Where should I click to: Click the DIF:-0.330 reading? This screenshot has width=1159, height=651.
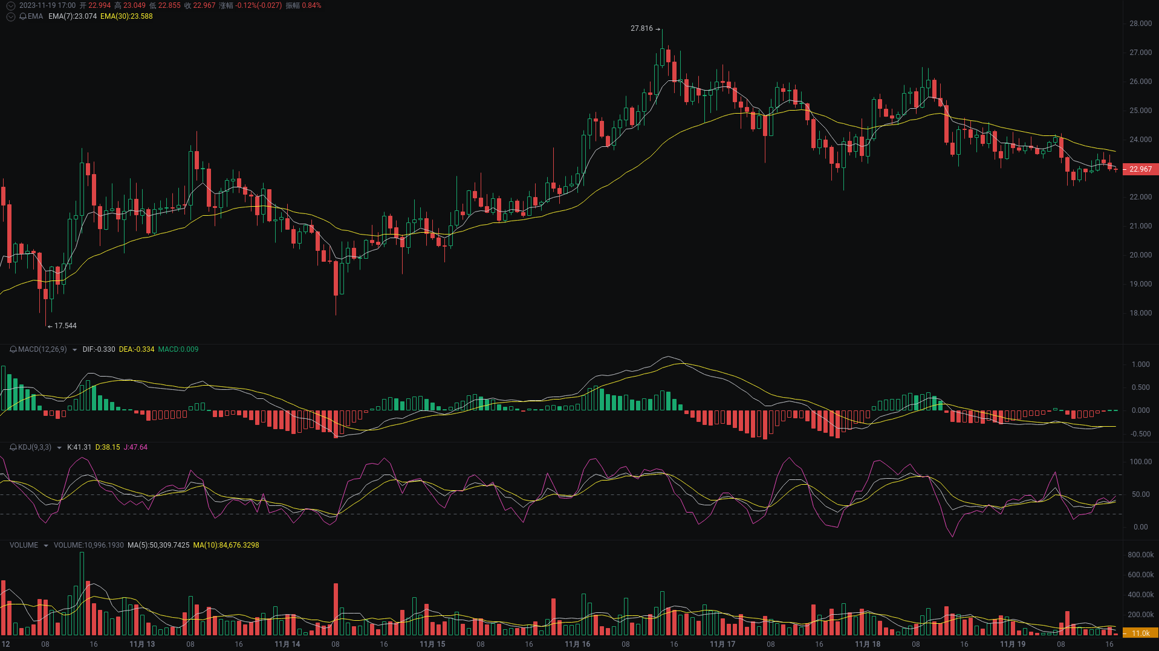point(99,349)
